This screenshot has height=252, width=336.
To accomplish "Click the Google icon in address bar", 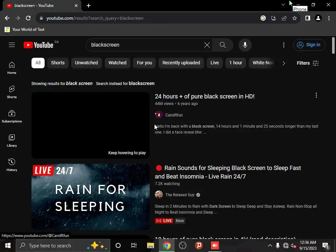I will click(263, 18).
